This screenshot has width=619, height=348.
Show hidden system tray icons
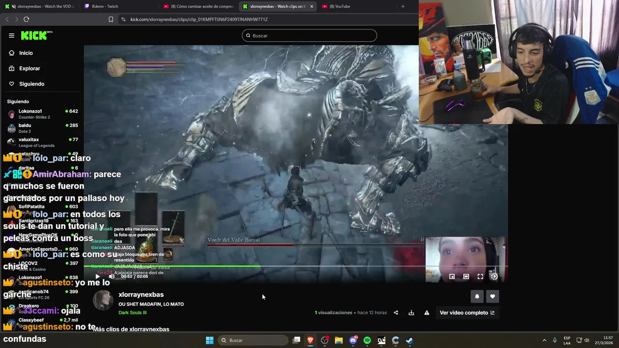(544, 340)
